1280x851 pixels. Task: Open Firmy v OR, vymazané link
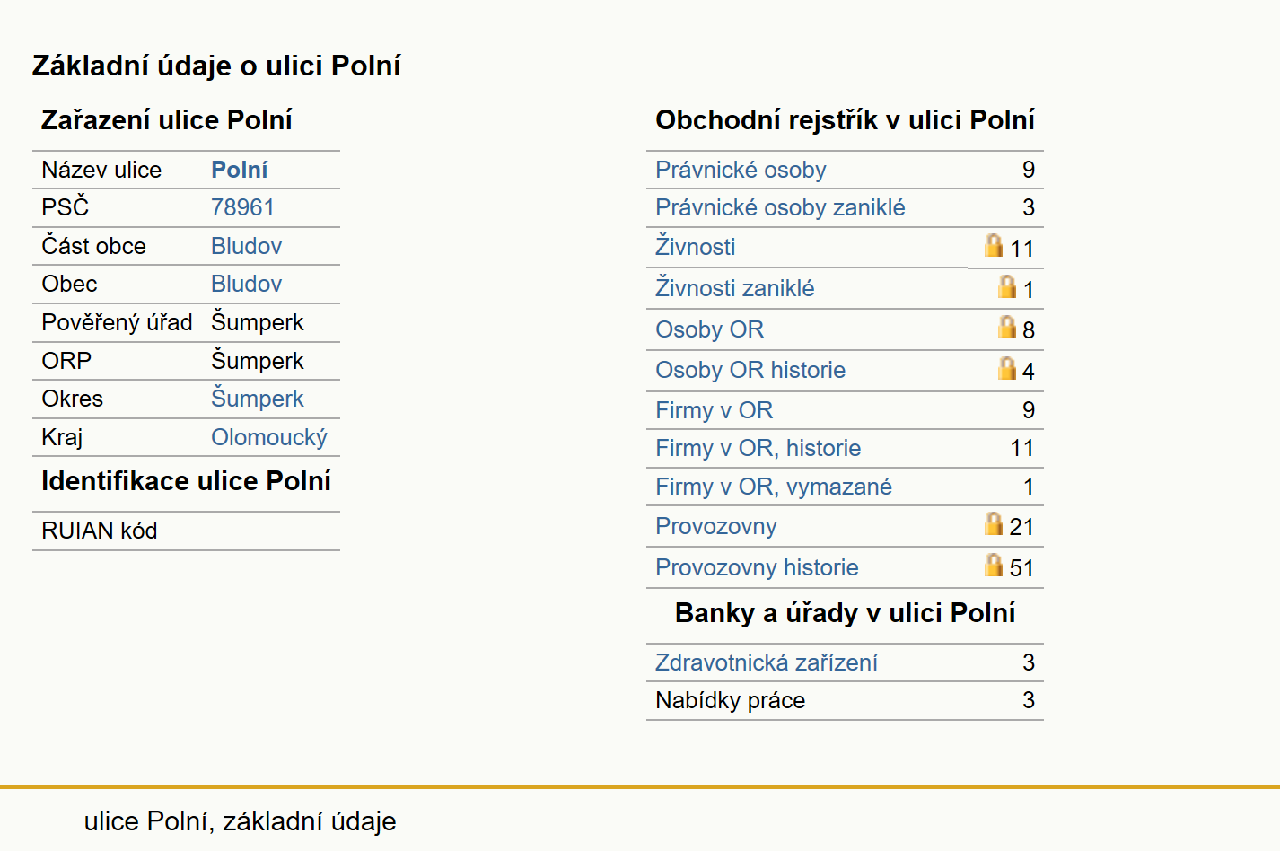point(774,487)
